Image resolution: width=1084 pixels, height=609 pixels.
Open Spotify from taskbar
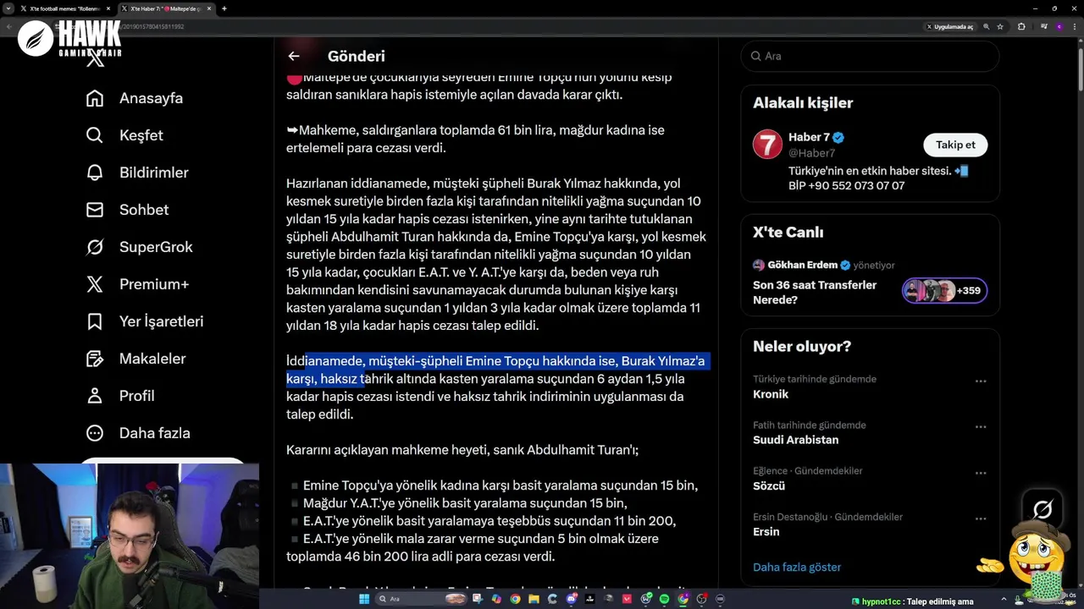[x=664, y=599]
